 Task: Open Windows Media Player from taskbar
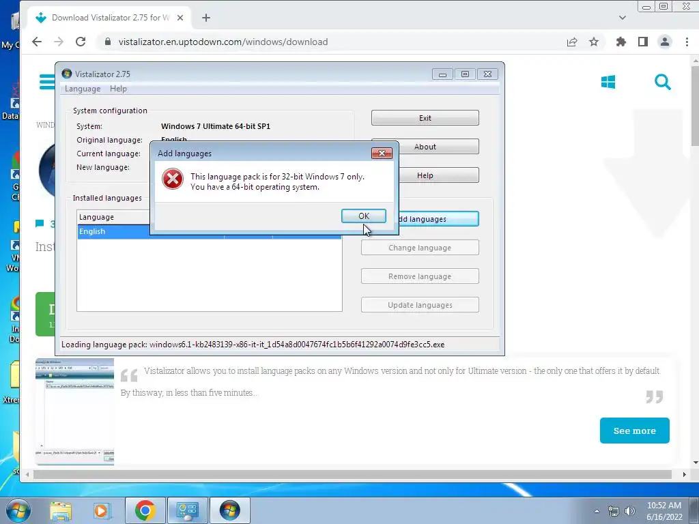click(x=101, y=510)
